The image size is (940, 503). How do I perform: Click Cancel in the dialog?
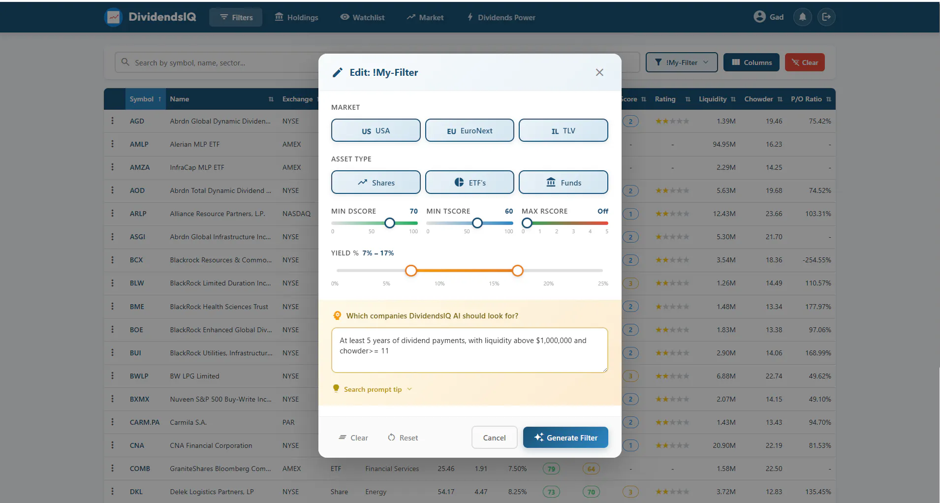click(x=494, y=438)
